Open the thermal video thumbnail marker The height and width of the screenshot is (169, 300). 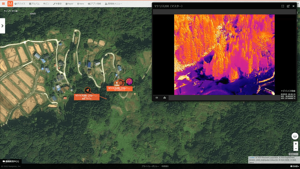point(129,81)
